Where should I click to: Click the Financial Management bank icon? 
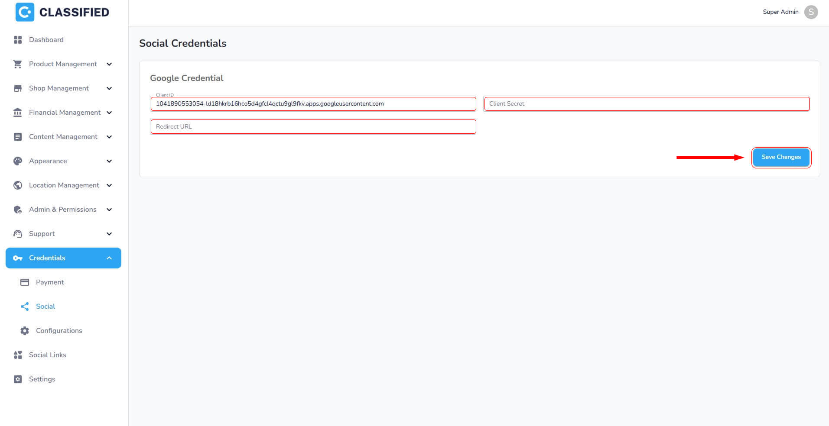[x=18, y=113]
